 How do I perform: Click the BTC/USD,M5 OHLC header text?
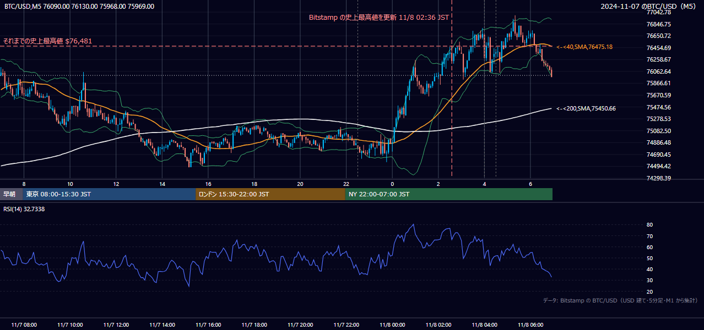pos(79,7)
